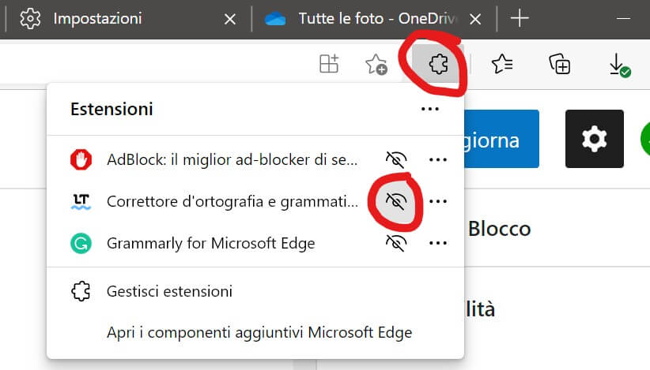Click the add tab group icon
The image size is (650, 370).
329,65
